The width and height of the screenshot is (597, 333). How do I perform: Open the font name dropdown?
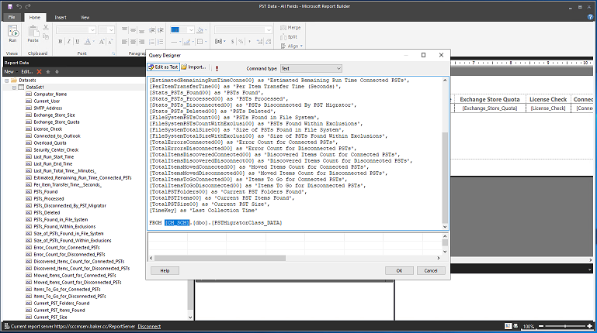92,30
